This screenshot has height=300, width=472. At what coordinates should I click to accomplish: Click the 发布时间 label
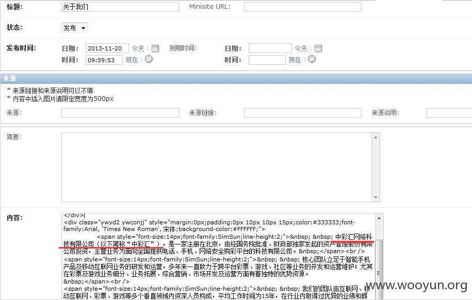click(x=21, y=48)
